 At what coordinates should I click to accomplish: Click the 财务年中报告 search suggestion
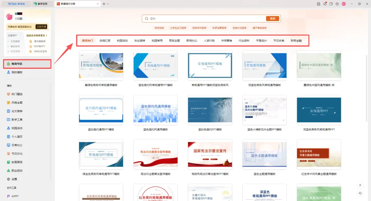pyautogui.click(x=199, y=28)
